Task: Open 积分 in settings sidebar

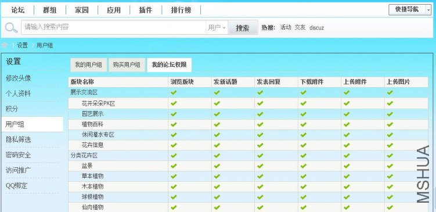Action: click(12, 109)
